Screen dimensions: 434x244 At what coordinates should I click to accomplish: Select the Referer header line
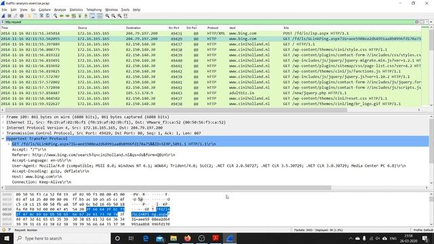click(94, 155)
